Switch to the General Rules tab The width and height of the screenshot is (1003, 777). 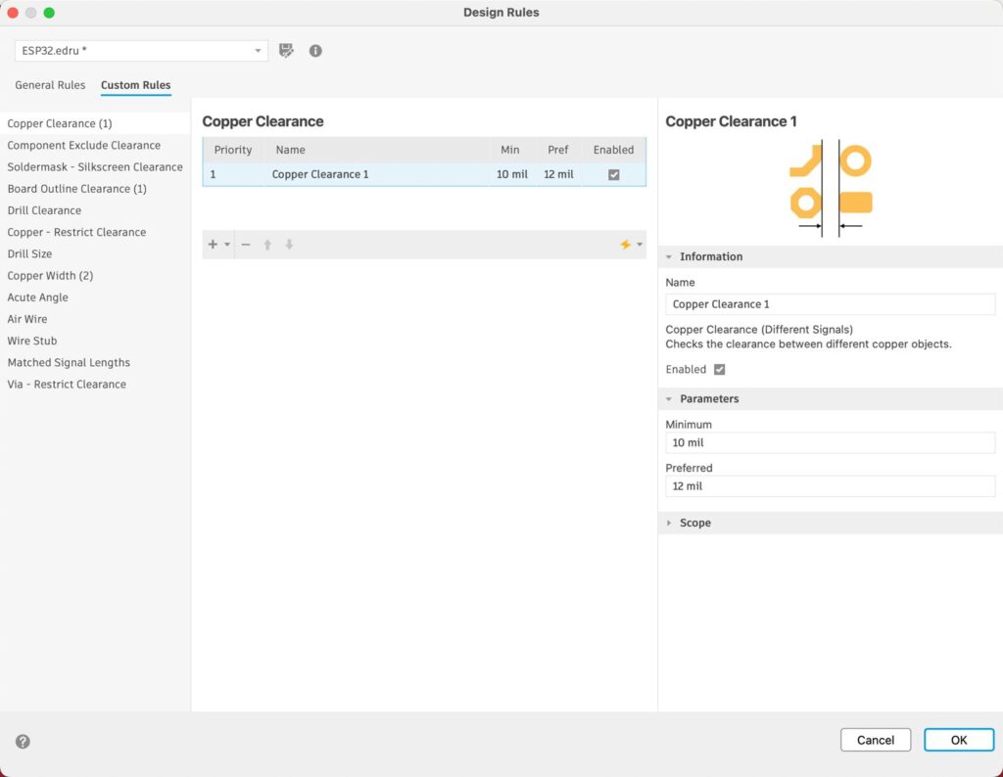[50, 85]
